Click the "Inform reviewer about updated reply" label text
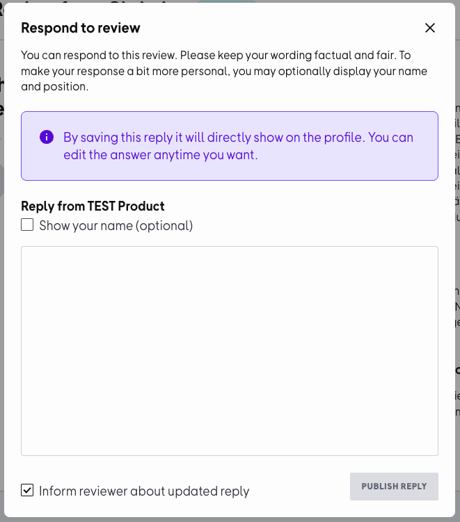The height and width of the screenshot is (522, 460). (144, 491)
